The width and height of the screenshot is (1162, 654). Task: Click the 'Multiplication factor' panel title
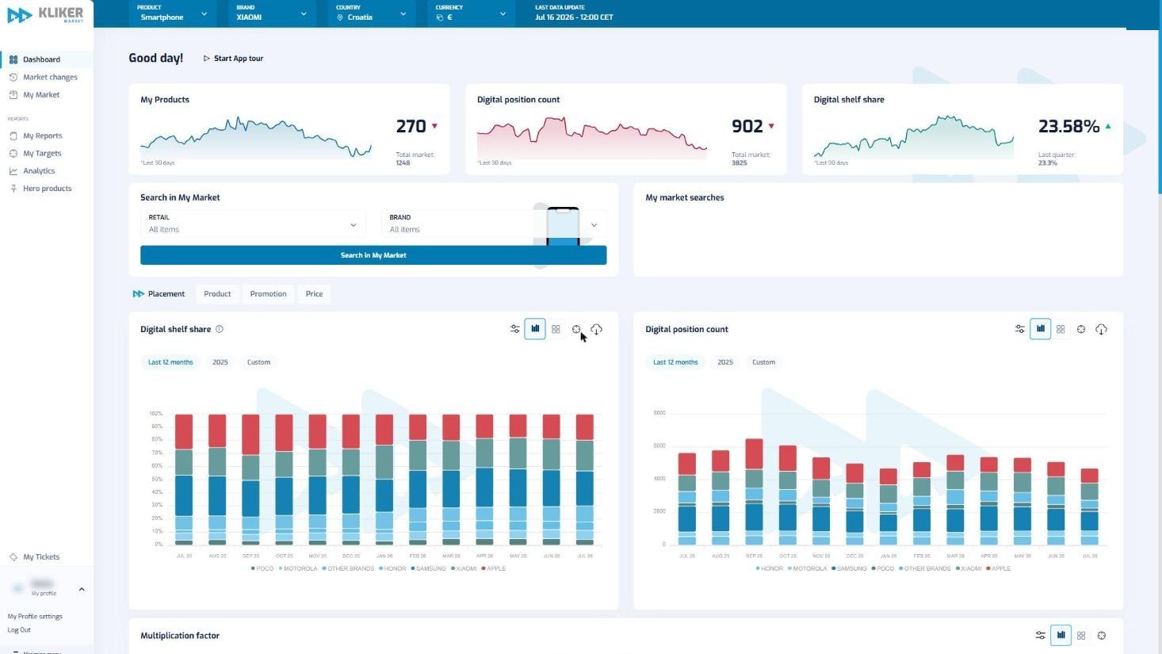pyautogui.click(x=180, y=636)
